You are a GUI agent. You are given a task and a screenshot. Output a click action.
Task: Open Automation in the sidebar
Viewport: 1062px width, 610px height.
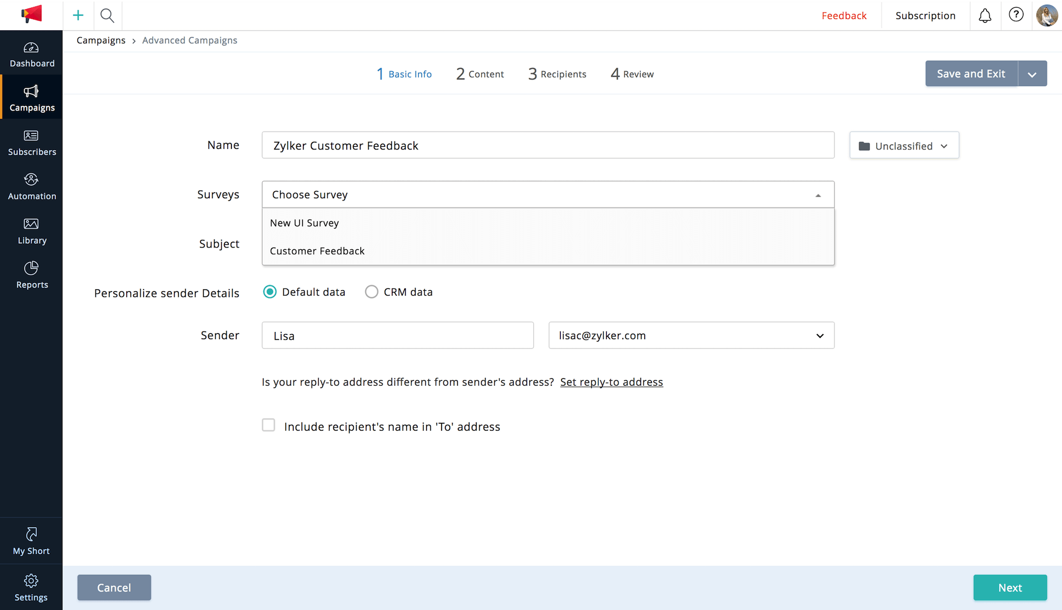pos(31,187)
